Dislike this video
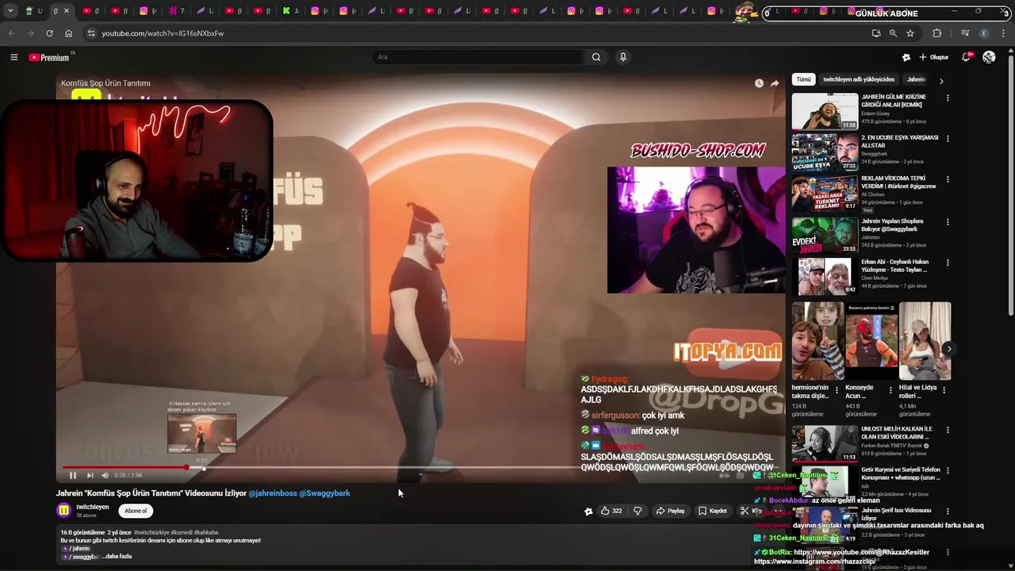The image size is (1015, 571). 638,511
